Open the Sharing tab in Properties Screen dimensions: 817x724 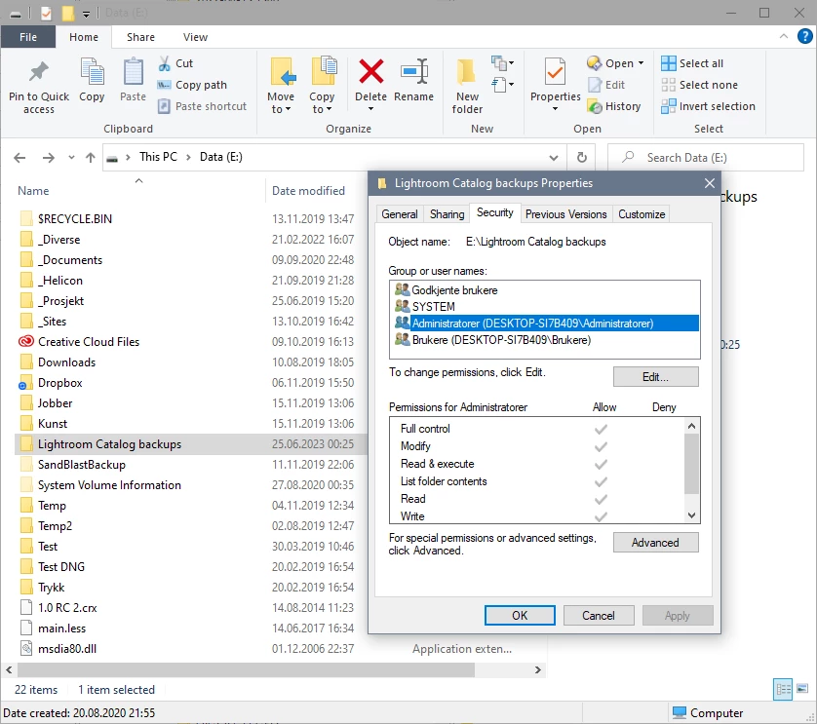pyautogui.click(x=447, y=214)
